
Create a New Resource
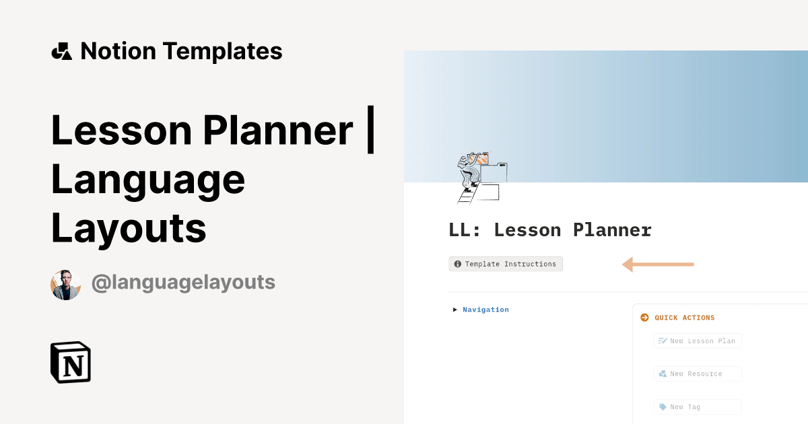coord(698,374)
